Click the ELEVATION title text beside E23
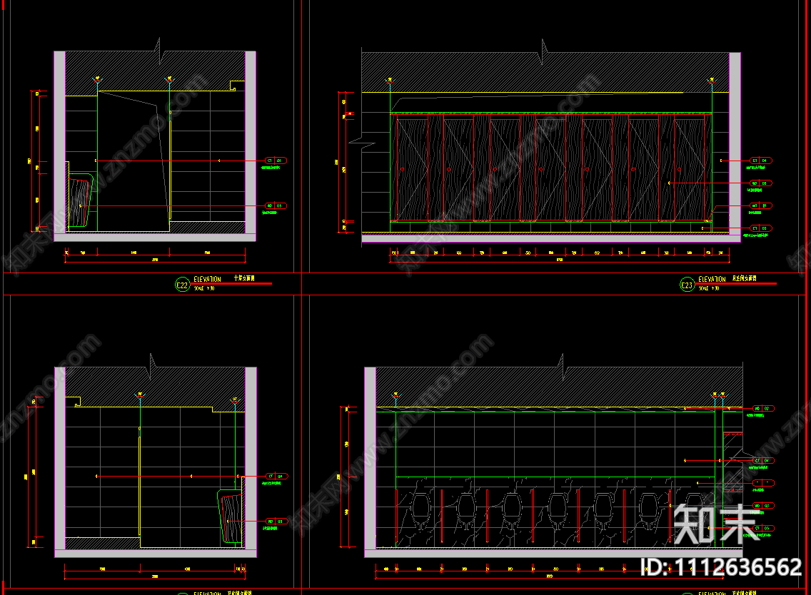This screenshot has width=811, height=595. coord(712,279)
